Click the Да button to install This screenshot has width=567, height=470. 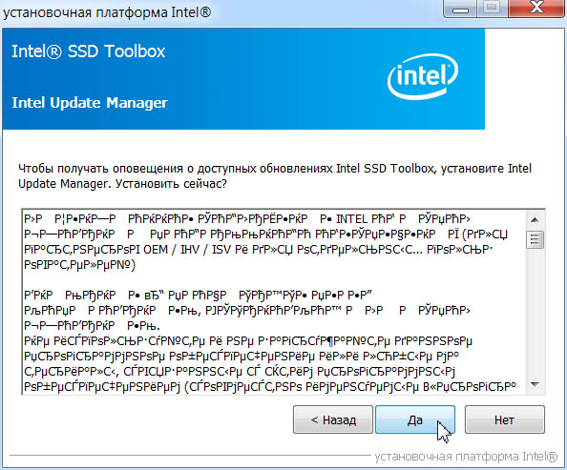415,419
